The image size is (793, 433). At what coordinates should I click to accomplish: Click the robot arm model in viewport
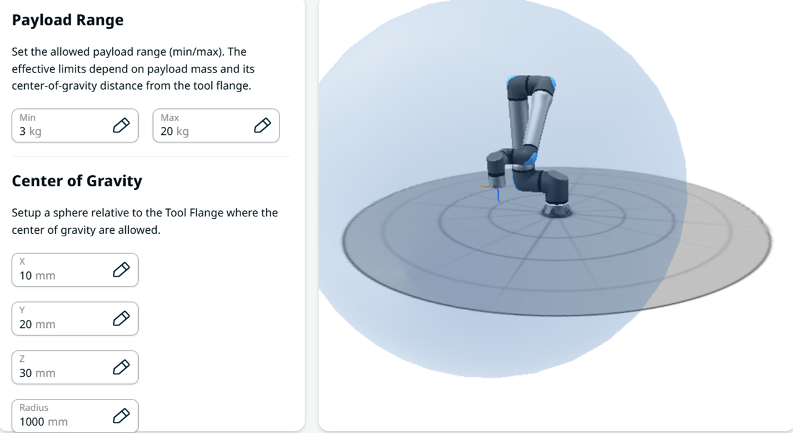pos(528,145)
